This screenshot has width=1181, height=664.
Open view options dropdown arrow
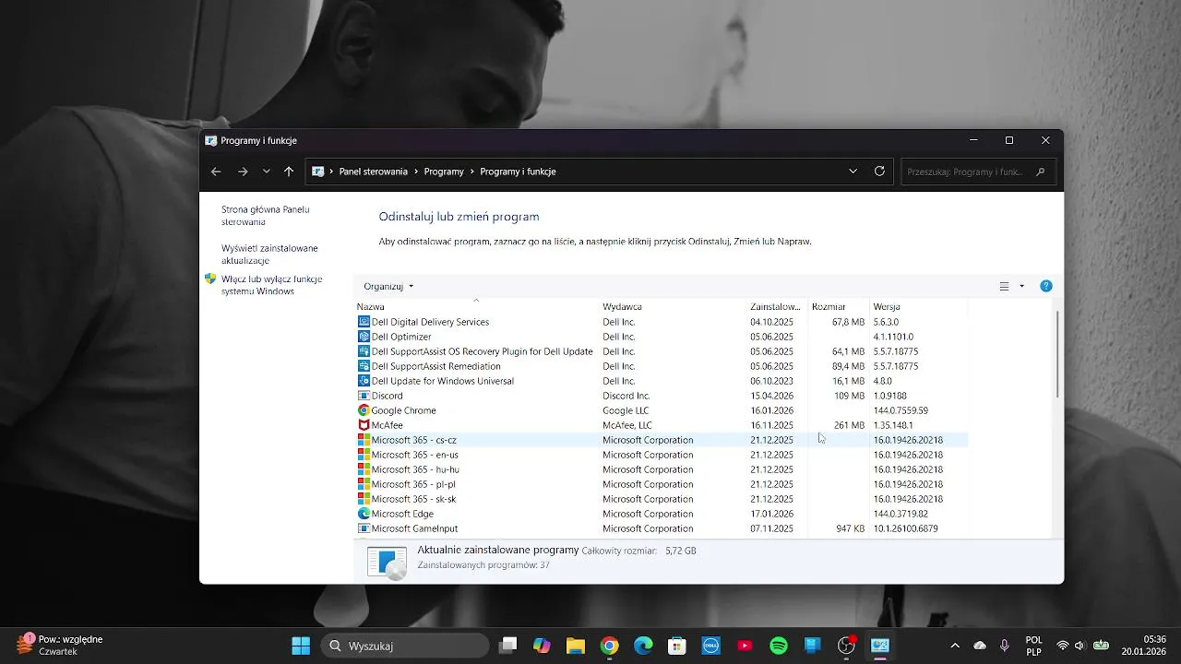1021,286
